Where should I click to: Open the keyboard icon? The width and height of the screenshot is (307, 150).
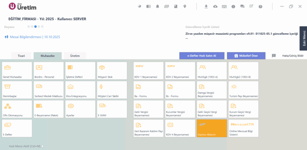tap(224, 7)
